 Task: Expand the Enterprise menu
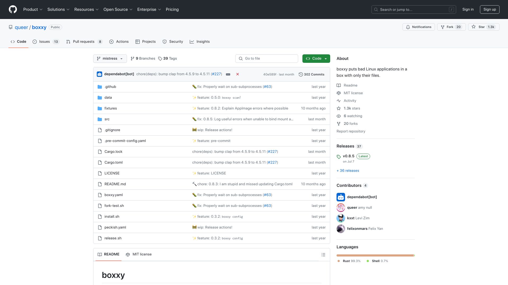(149, 9)
